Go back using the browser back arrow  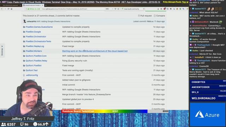point(2,9)
